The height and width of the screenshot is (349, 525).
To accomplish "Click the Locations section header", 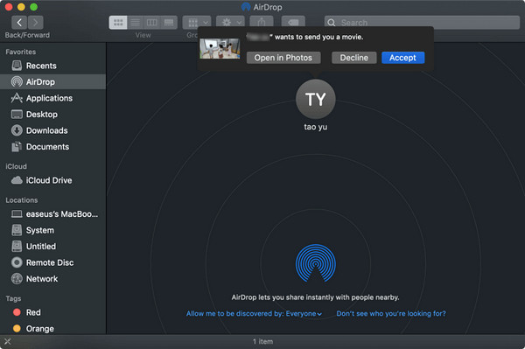I will 22,200.
